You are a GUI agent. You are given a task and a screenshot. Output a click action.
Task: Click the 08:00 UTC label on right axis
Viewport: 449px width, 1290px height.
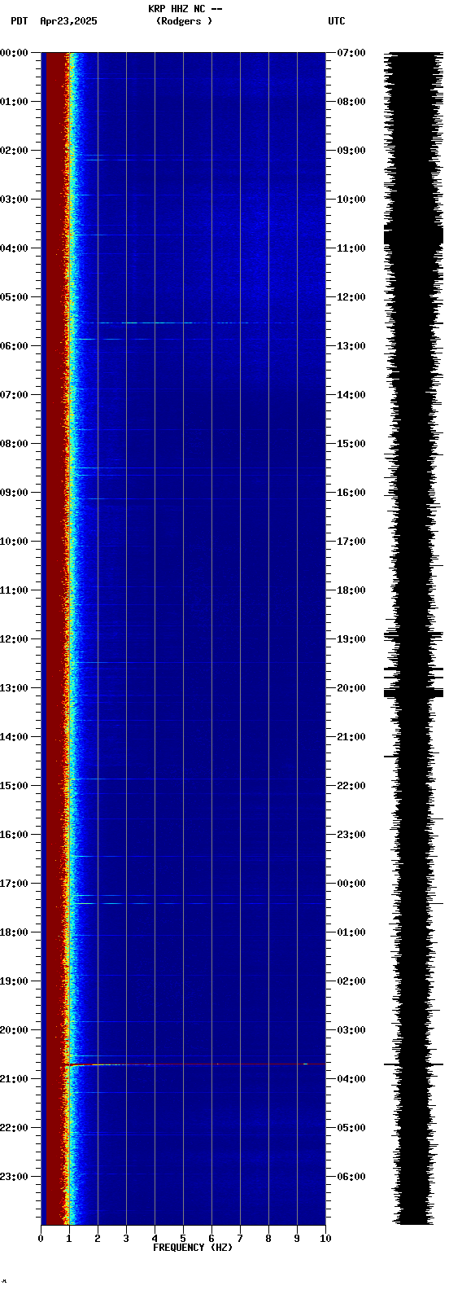pos(351,102)
